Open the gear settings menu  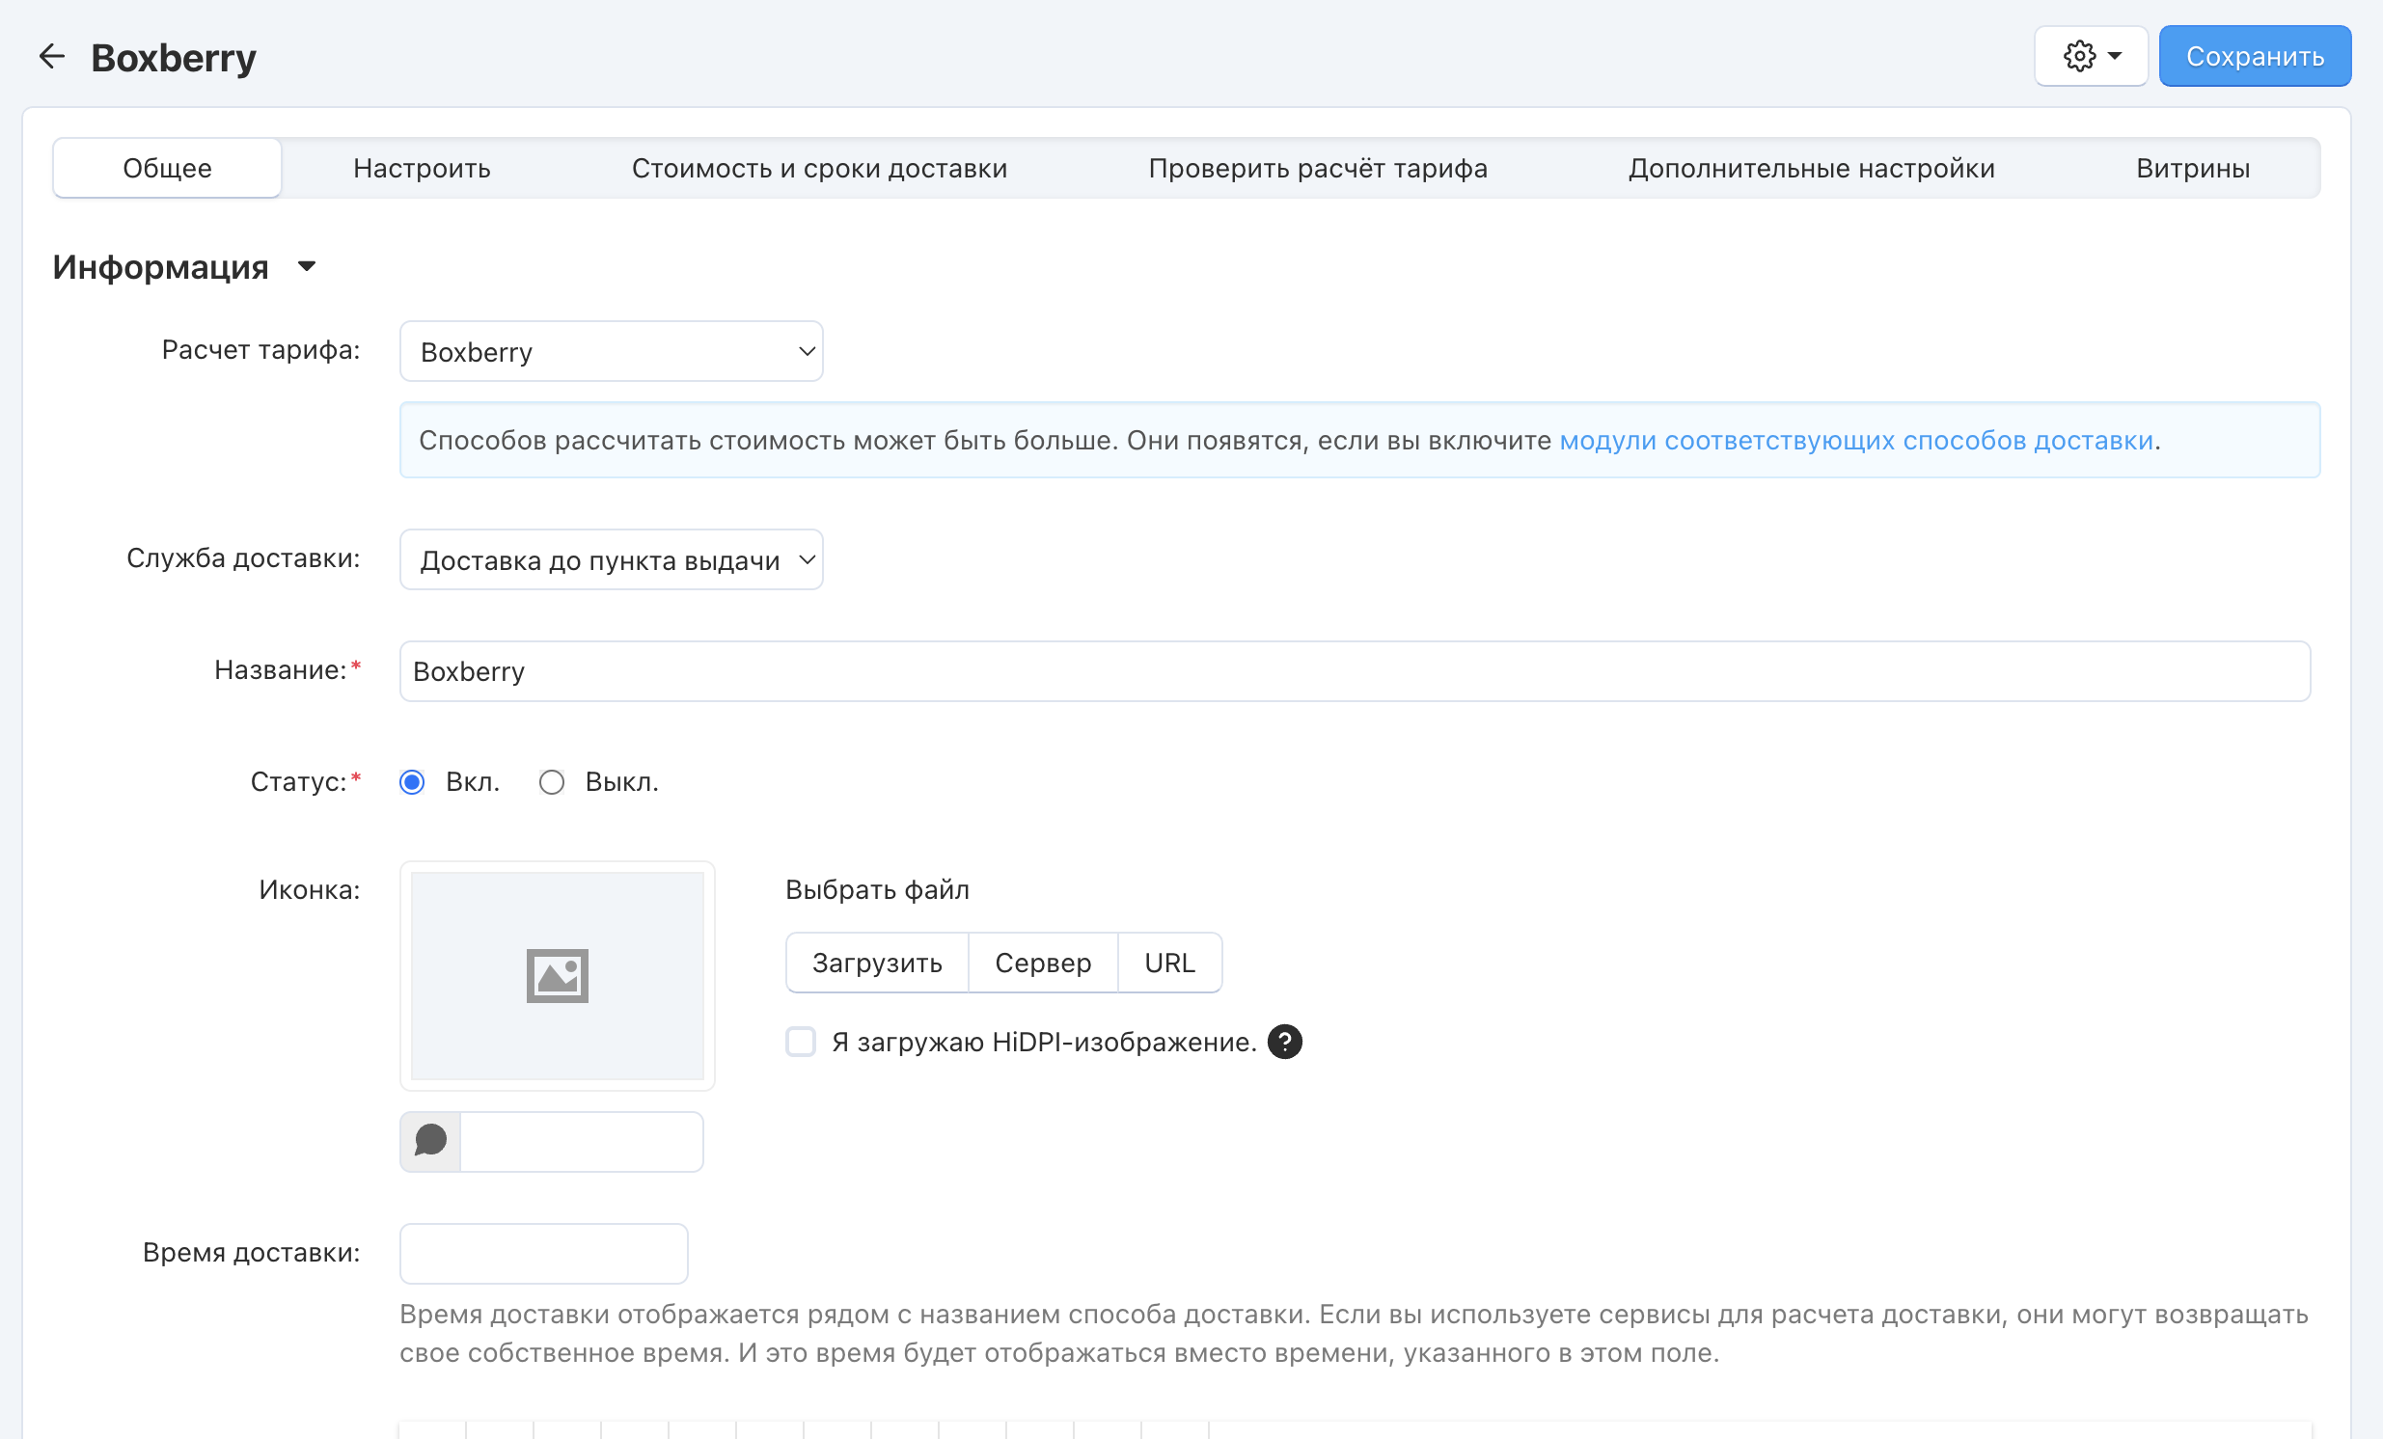pyautogui.click(x=2090, y=57)
